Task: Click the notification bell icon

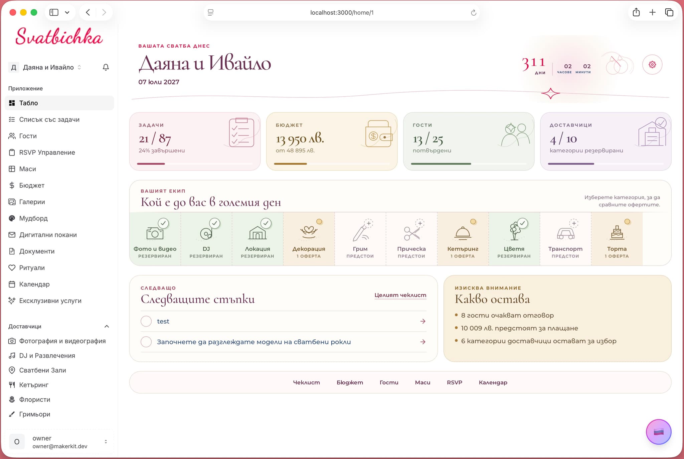Action: (x=106, y=67)
